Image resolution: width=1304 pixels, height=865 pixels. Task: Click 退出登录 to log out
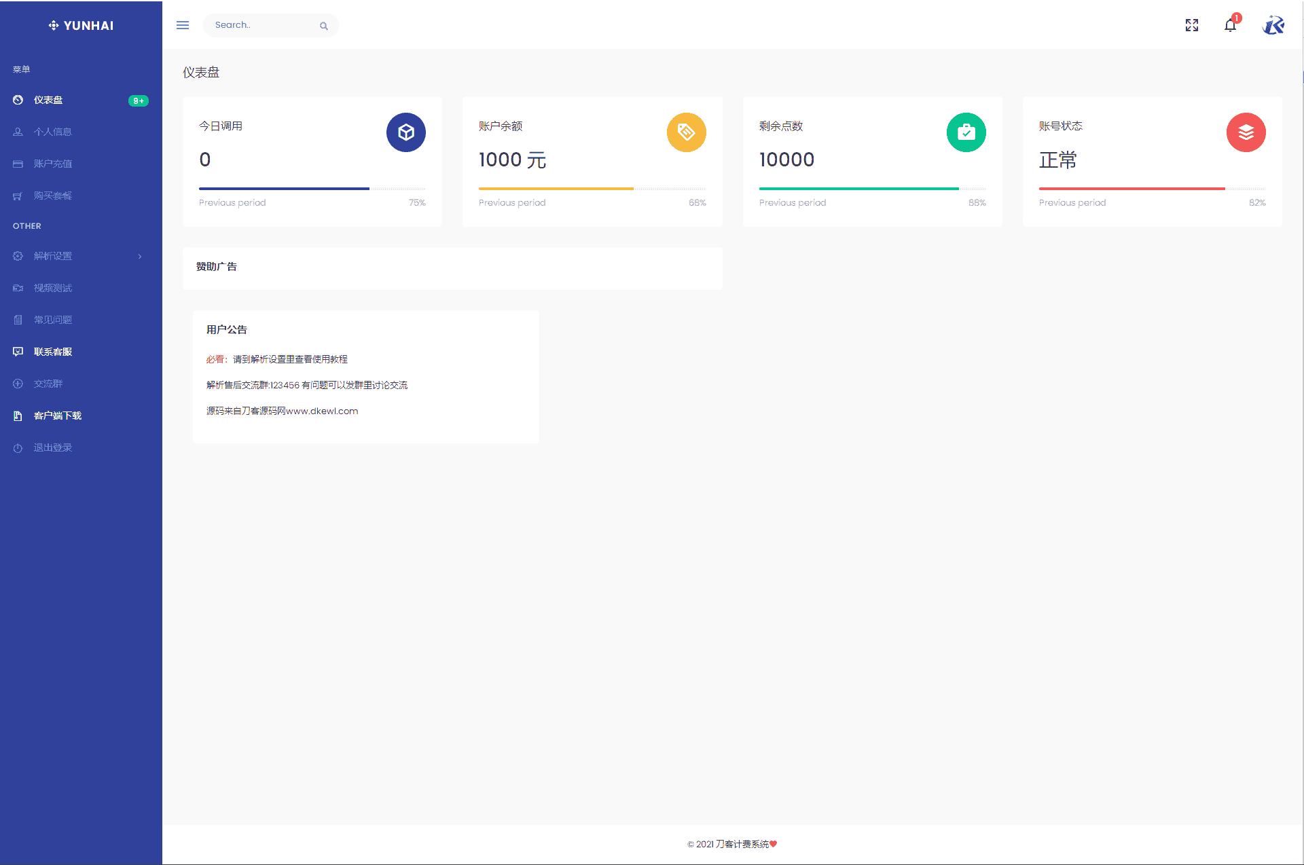52,447
